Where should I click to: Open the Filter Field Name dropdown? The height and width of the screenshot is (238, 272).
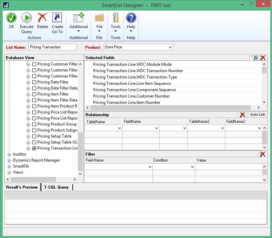[150, 167]
